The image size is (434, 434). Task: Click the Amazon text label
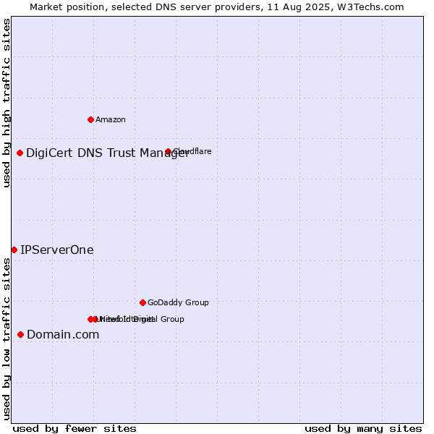pyautogui.click(x=111, y=119)
